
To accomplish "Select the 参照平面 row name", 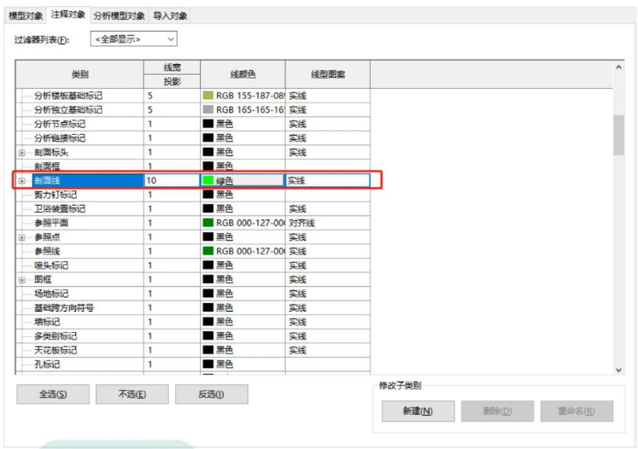I will (x=51, y=223).
